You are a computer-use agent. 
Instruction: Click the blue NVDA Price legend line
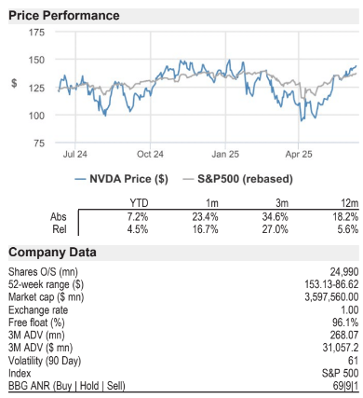[x=80, y=179]
